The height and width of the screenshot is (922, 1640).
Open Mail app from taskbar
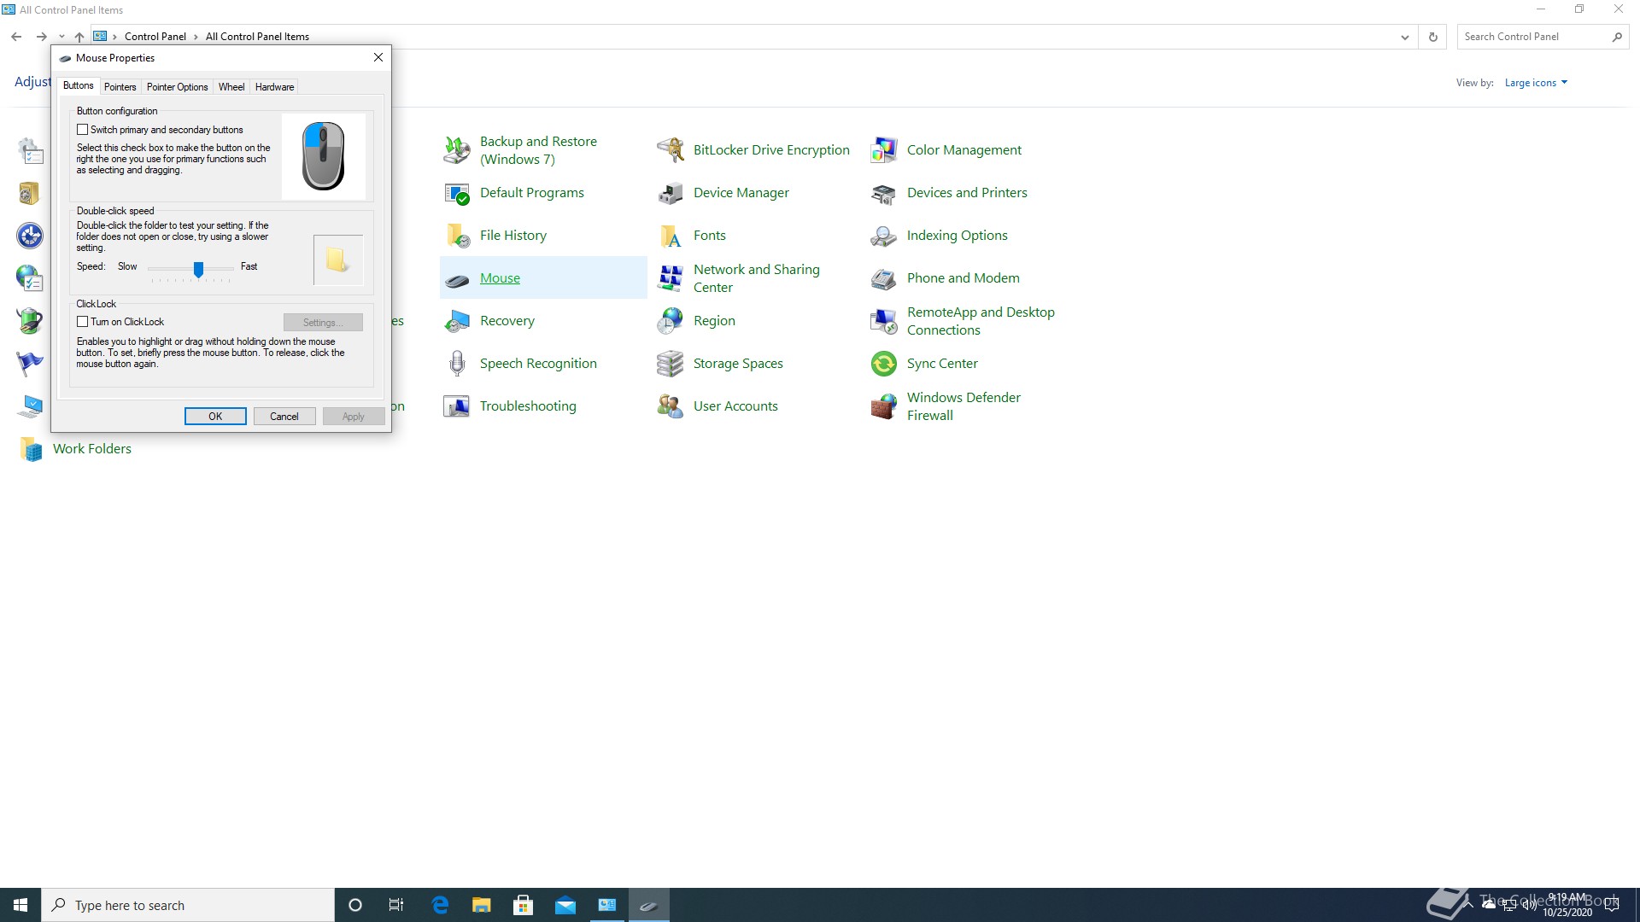[x=565, y=905]
